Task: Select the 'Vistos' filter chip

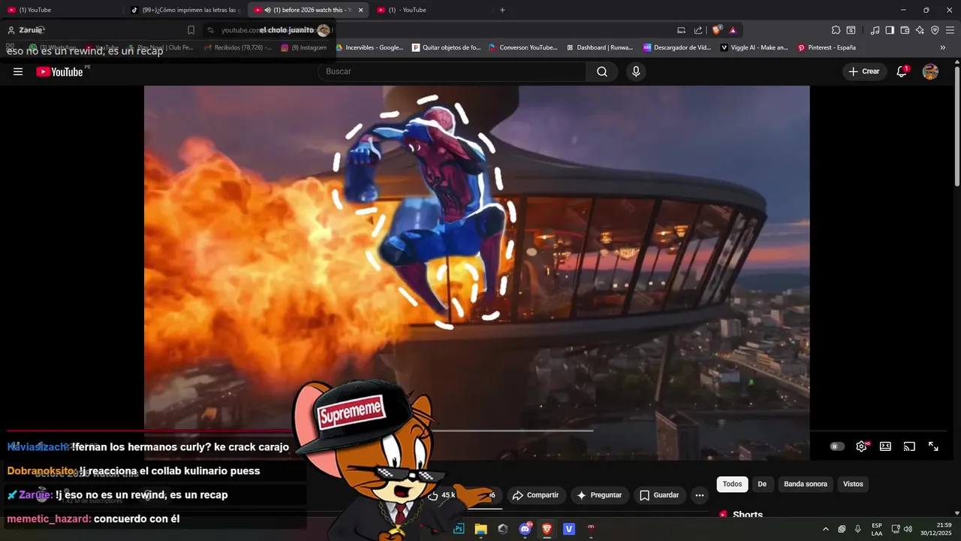Action: [x=853, y=484]
